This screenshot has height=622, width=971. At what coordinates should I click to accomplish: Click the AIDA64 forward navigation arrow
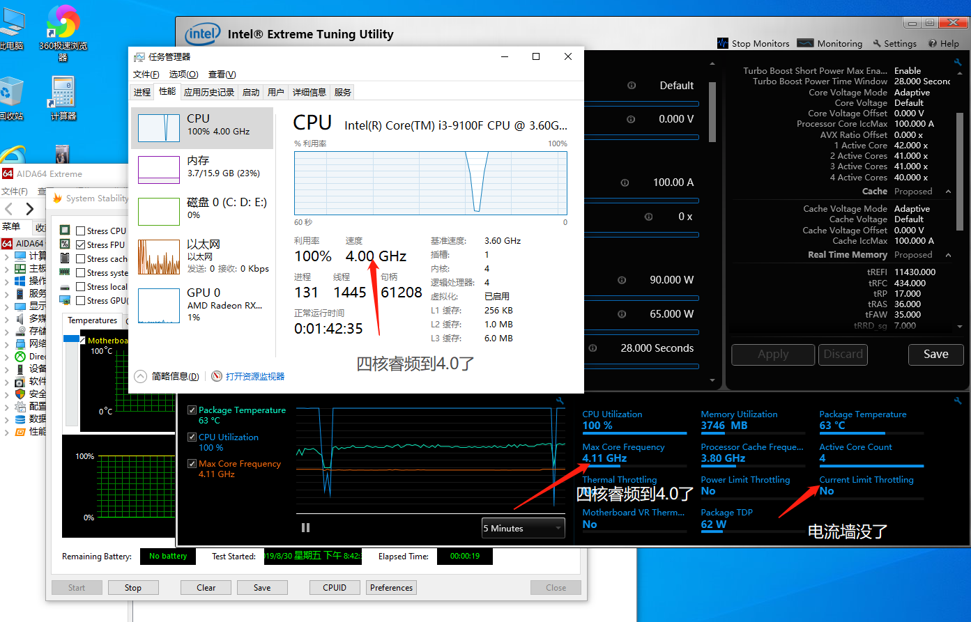click(29, 209)
